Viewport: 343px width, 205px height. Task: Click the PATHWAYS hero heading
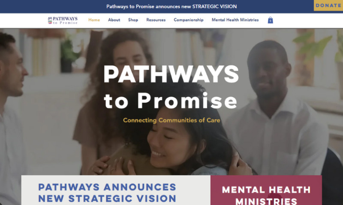(171, 74)
